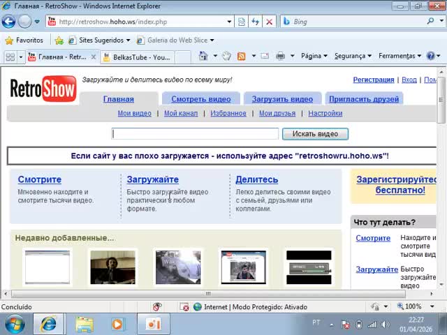Open Favoritos star button
447x335 pixels.
(24, 40)
